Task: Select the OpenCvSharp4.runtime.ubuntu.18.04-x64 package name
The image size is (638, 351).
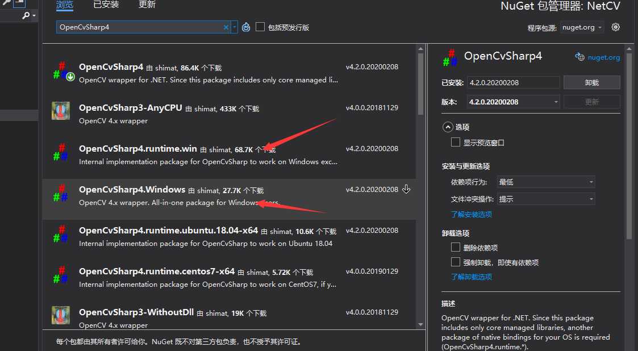Action: [169, 231]
